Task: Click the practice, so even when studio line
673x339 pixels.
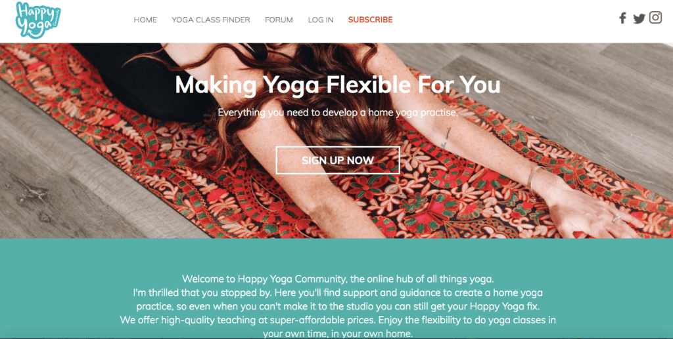Action: click(x=338, y=306)
